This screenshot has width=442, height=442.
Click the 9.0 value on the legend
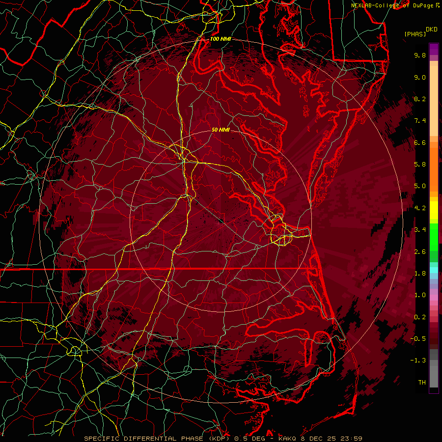pos(420,77)
